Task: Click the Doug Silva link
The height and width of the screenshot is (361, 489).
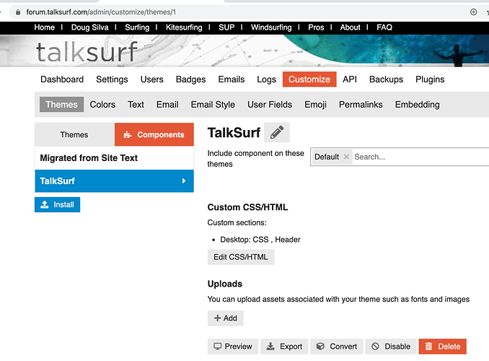Action: tap(90, 27)
